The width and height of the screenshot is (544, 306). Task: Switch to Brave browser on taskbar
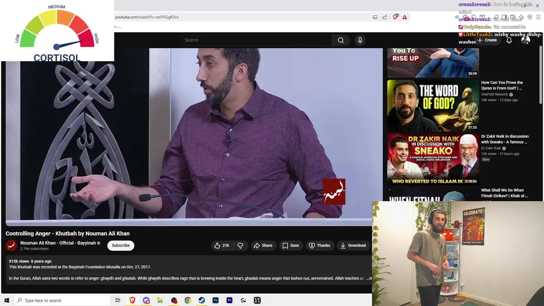click(x=132, y=300)
